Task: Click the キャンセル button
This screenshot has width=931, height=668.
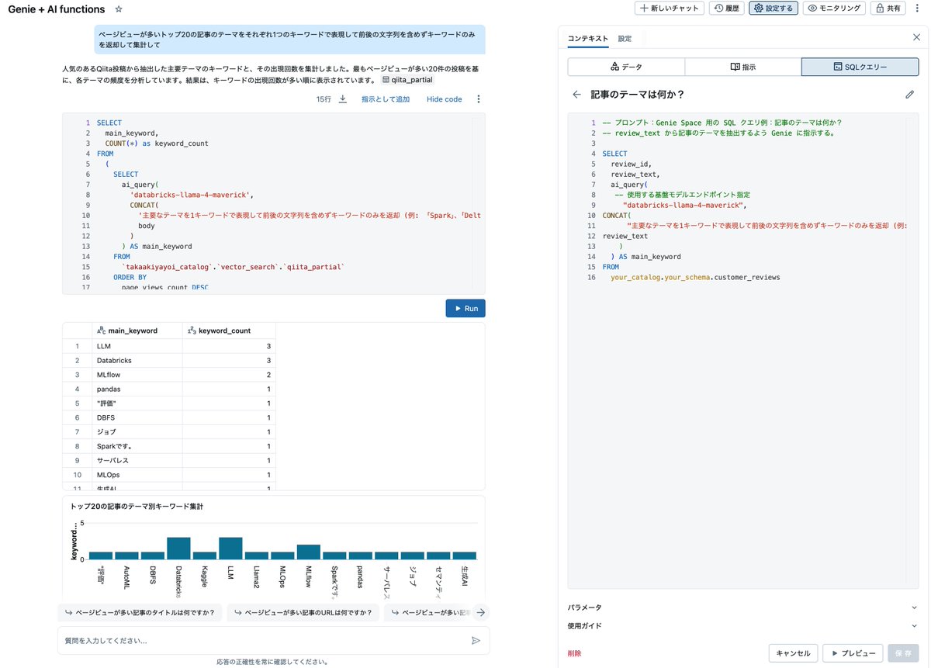Action: (793, 653)
